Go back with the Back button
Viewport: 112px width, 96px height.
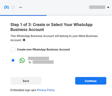[x=26, y=81]
